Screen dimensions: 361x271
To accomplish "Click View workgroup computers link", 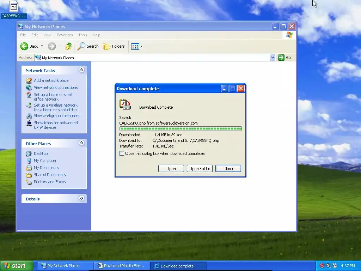I will (57, 116).
